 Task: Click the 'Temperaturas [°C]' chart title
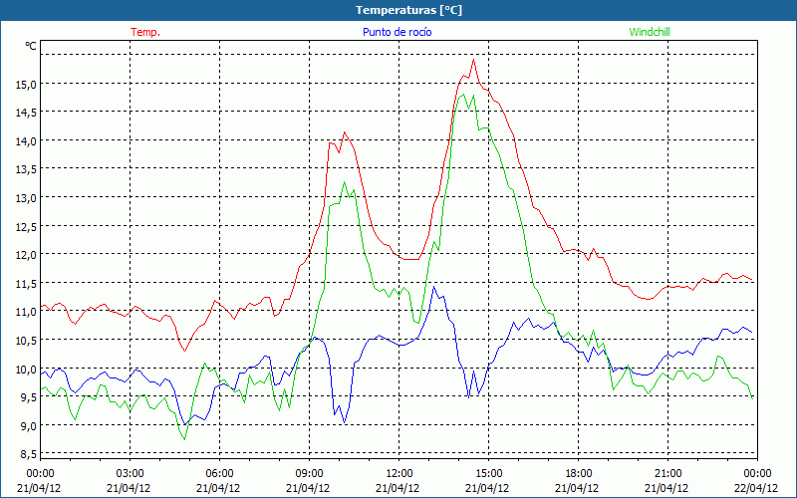pos(408,10)
